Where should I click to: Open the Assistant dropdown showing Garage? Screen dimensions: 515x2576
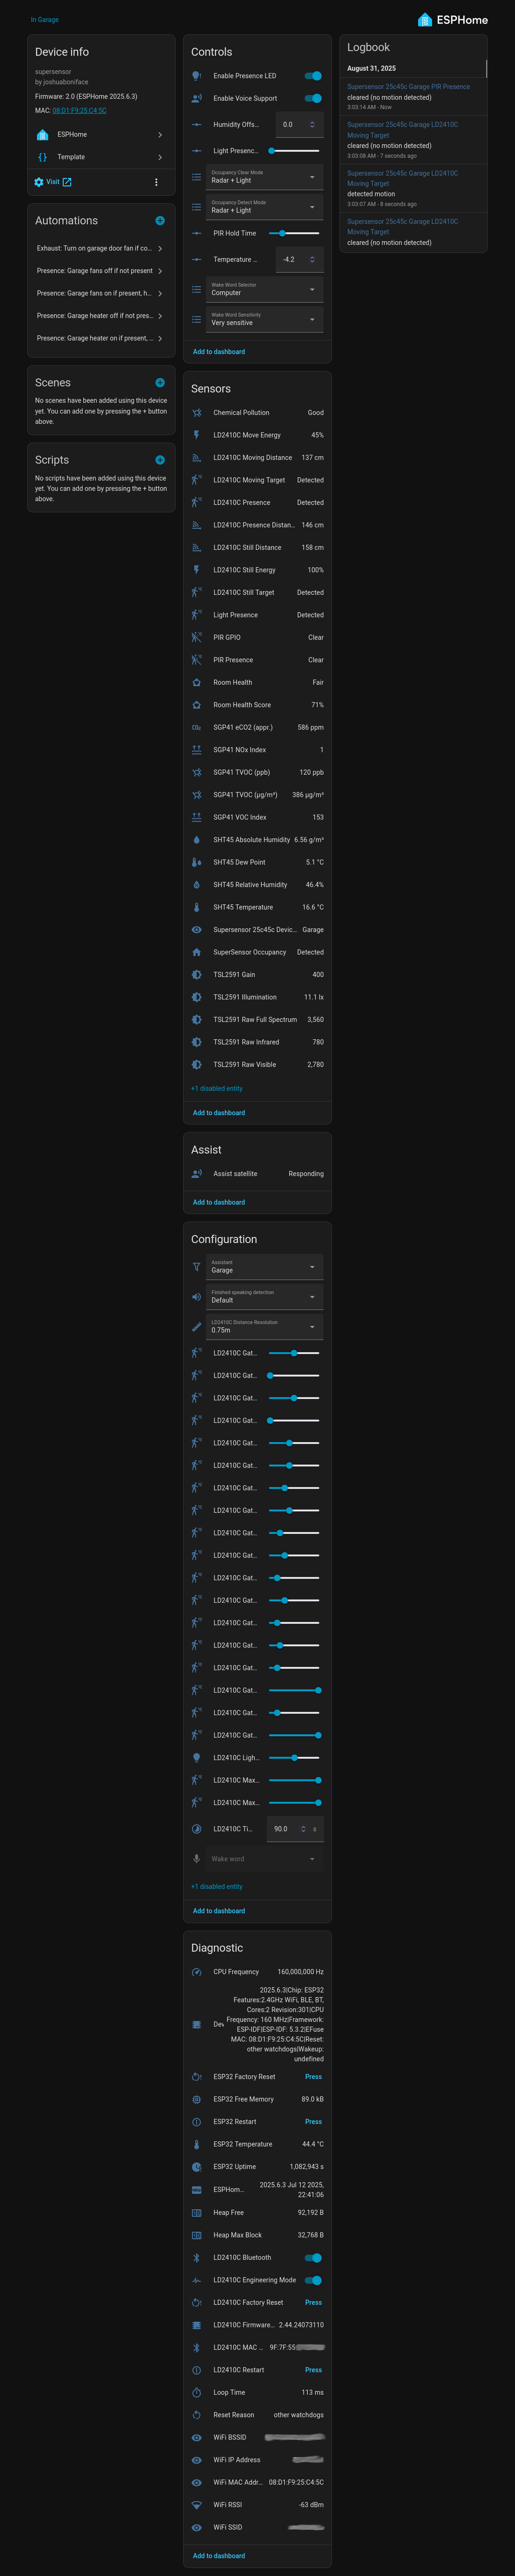(264, 1267)
